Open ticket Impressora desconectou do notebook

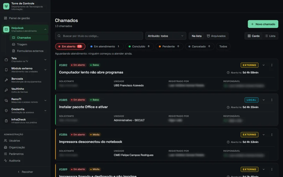pos(91,142)
